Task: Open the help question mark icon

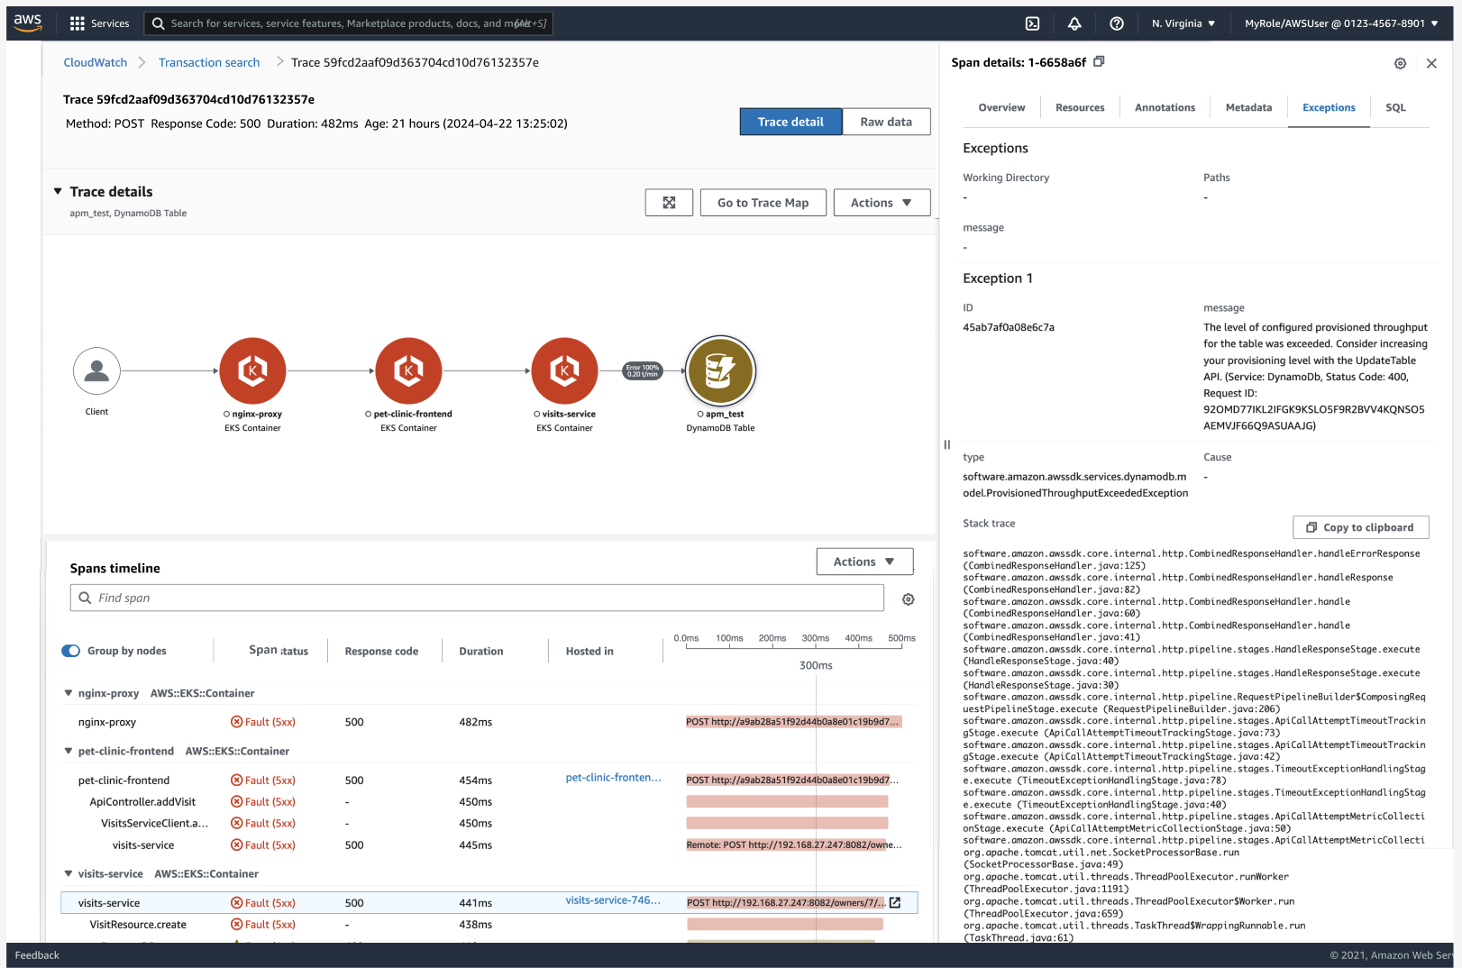Action: pos(1116,23)
